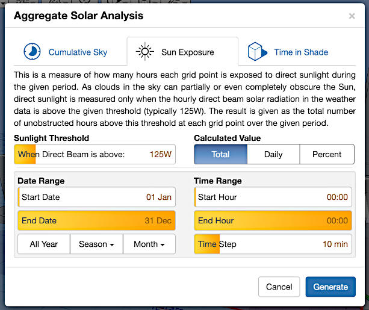This screenshot has height=310, width=369.
Task: Click the Generate button
Action: (x=330, y=287)
